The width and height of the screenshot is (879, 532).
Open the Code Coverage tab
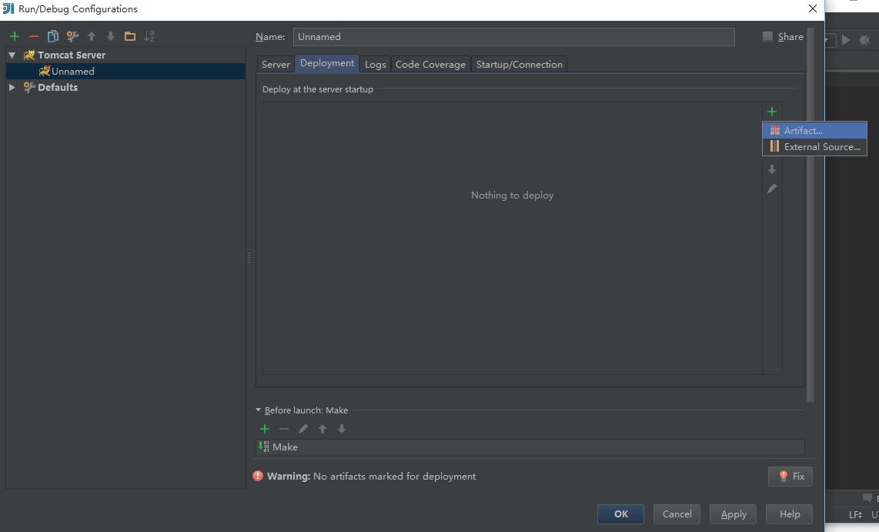pyautogui.click(x=430, y=65)
